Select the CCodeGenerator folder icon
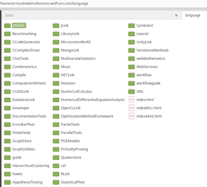This screenshot has width=207, height=187. pos(7,42)
